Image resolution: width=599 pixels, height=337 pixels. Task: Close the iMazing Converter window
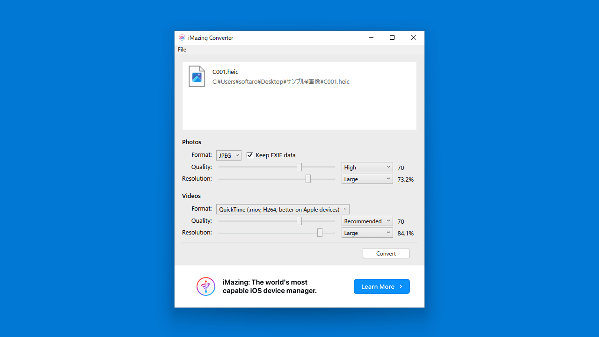[414, 38]
